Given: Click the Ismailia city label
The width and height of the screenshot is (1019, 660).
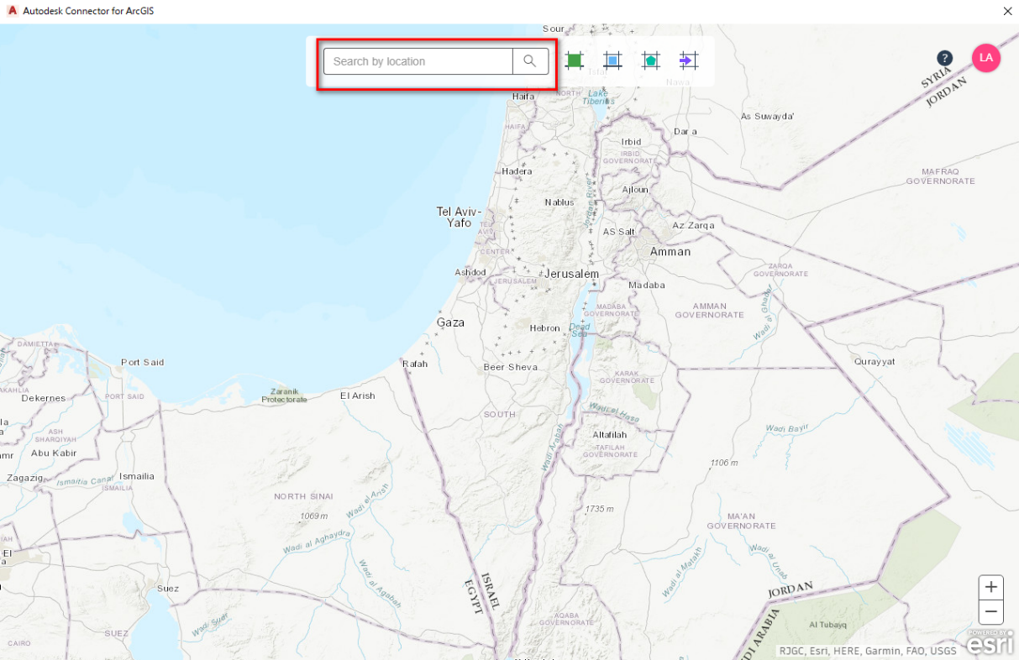Looking at the screenshot, I should (x=137, y=476).
